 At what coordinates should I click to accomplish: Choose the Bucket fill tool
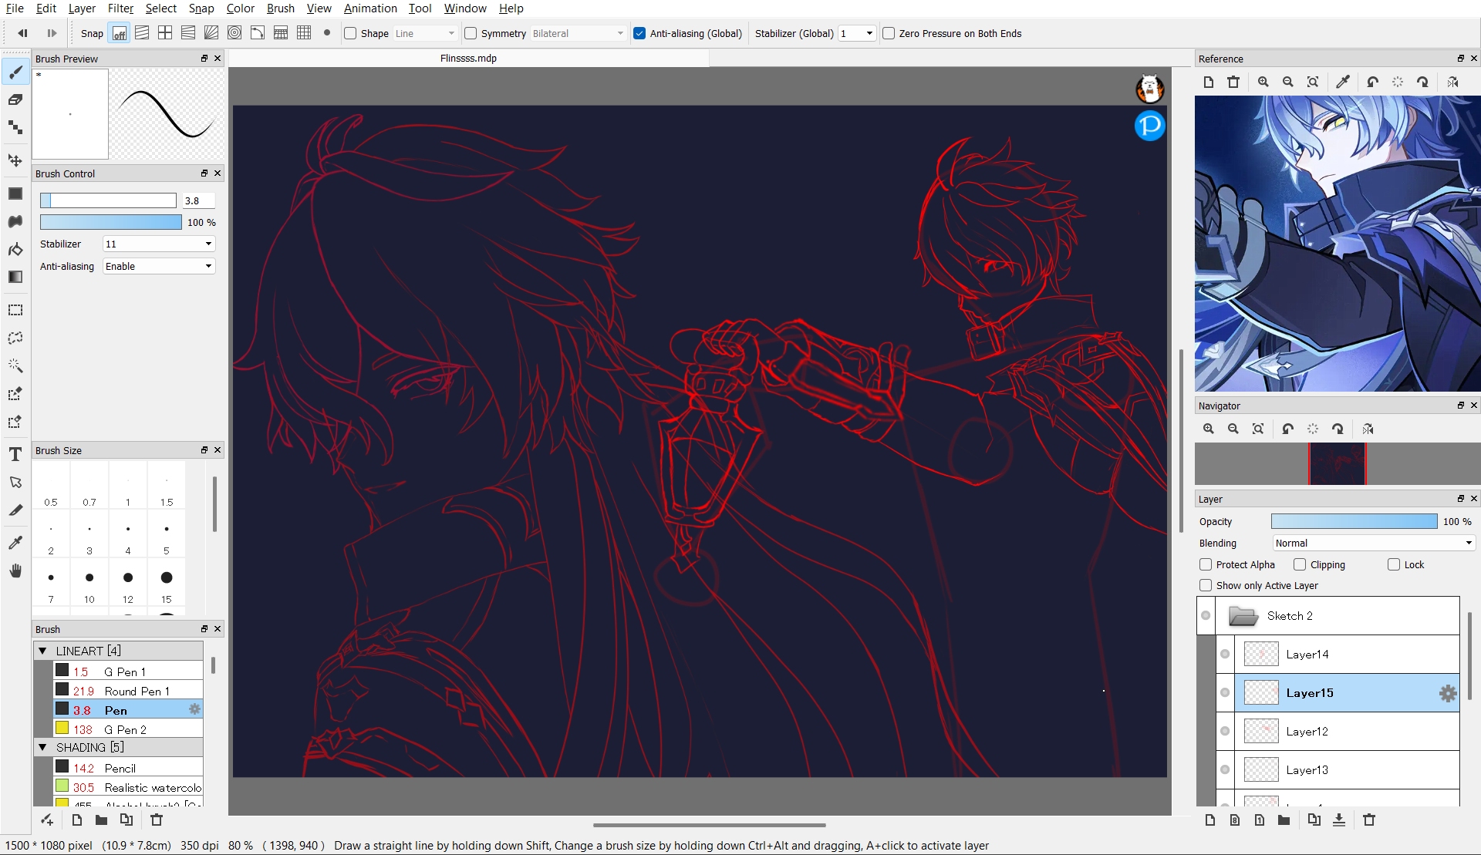(x=15, y=250)
